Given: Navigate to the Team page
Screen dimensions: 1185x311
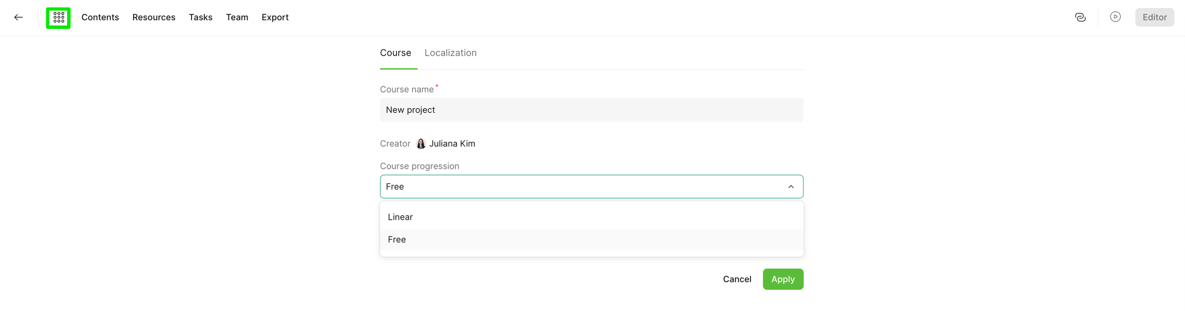Looking at the screenshot, I should click(x=237, y=17).
